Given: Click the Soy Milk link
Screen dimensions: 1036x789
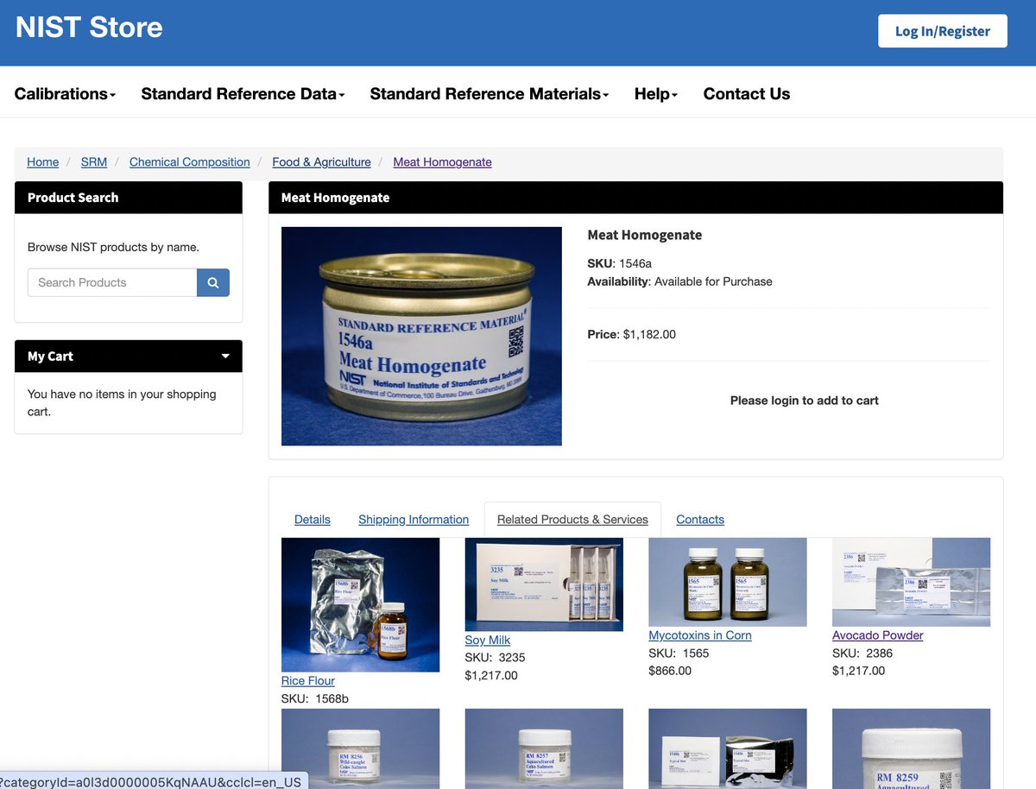Looking at the screenshot, I should [488, 641].
